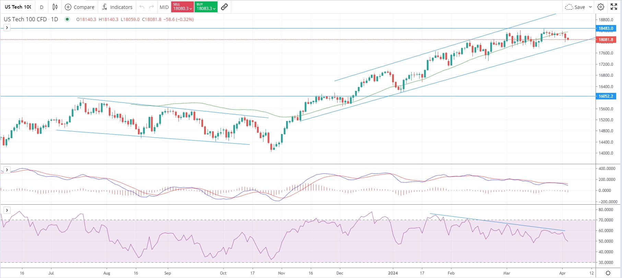Click the Mar label on time axis
Screen dimensions: 622x278
coord(507,273)
